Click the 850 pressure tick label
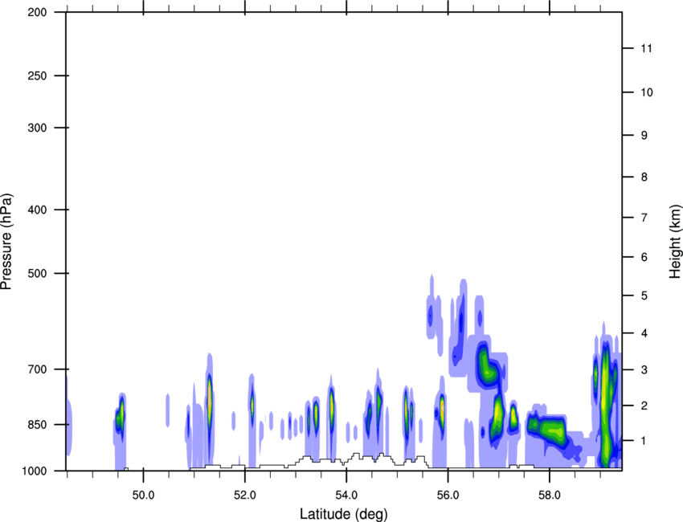The width and height of the screenshot is (683, 522). tap(37, 424)
